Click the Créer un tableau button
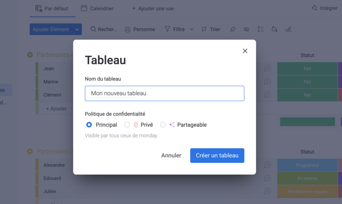 [217, 155]
